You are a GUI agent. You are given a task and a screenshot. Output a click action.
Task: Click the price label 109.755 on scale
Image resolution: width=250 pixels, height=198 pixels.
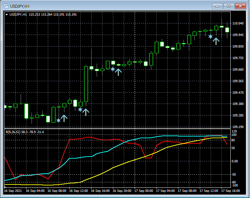coord(238,58)
